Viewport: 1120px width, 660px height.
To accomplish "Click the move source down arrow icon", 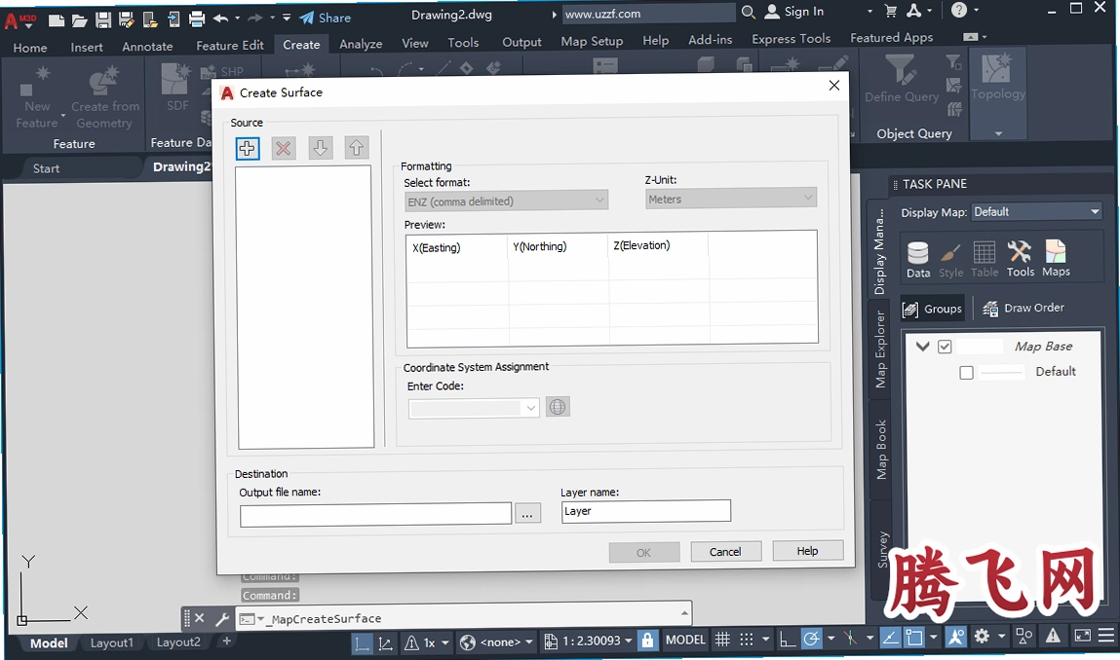I will point(320,148).
